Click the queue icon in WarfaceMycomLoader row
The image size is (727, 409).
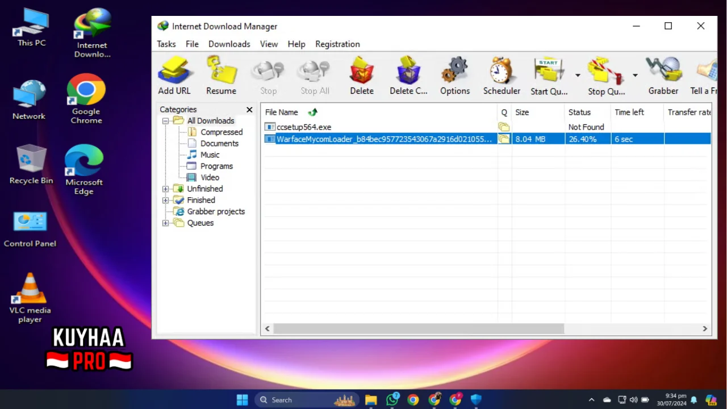tap(504, 139)
